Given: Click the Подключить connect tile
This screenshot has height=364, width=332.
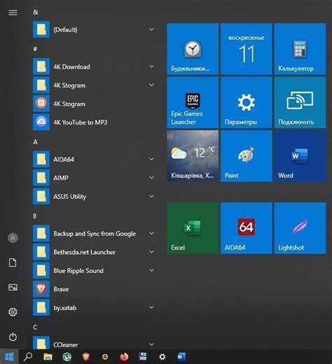Looking at the screenshot, I should point(300,102).
